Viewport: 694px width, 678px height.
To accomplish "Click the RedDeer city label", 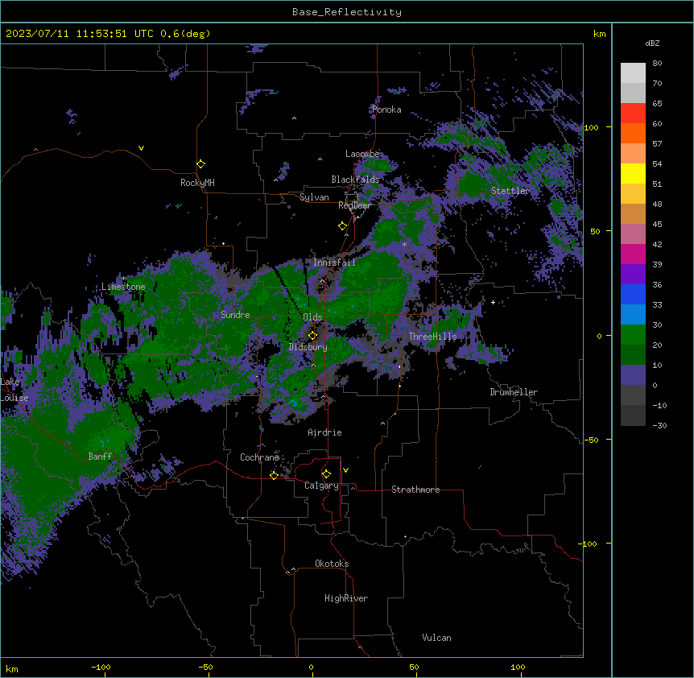I will click(354, 205).
